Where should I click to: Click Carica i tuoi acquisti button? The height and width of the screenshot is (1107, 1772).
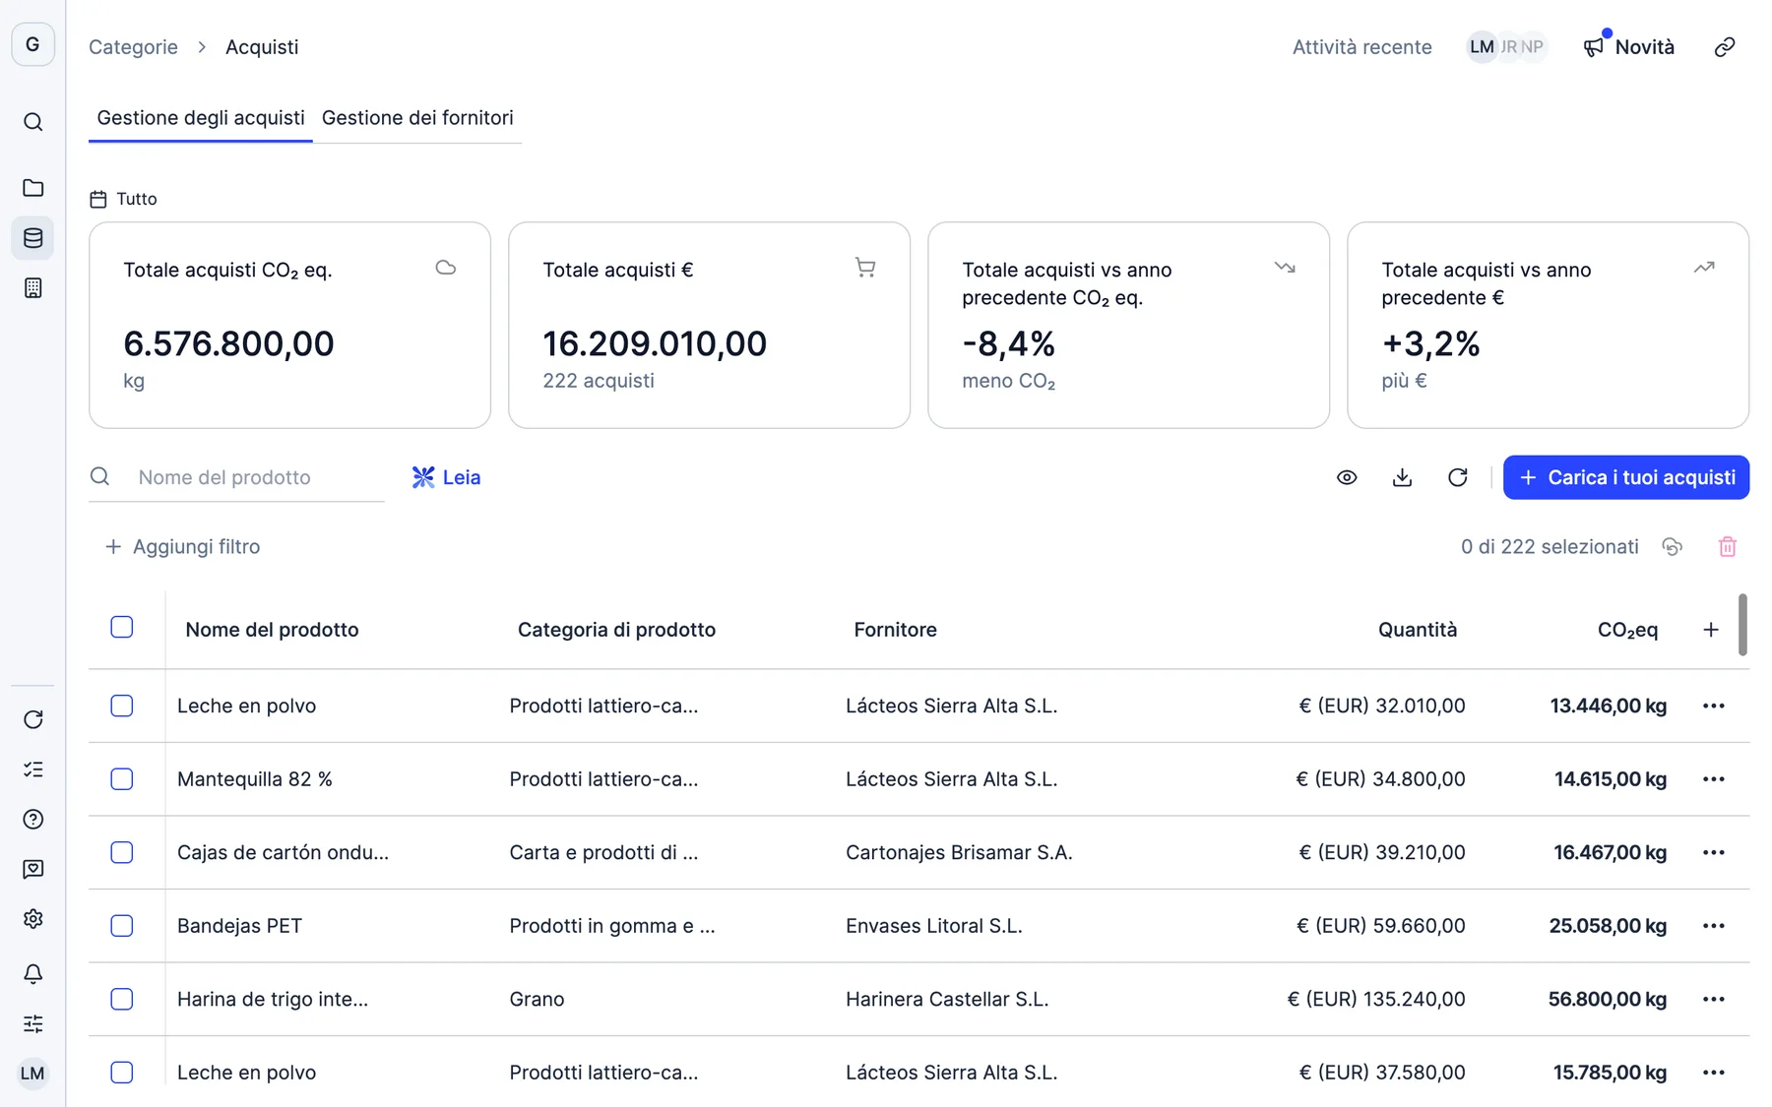pyautogui.click(x=1626, y=477)
